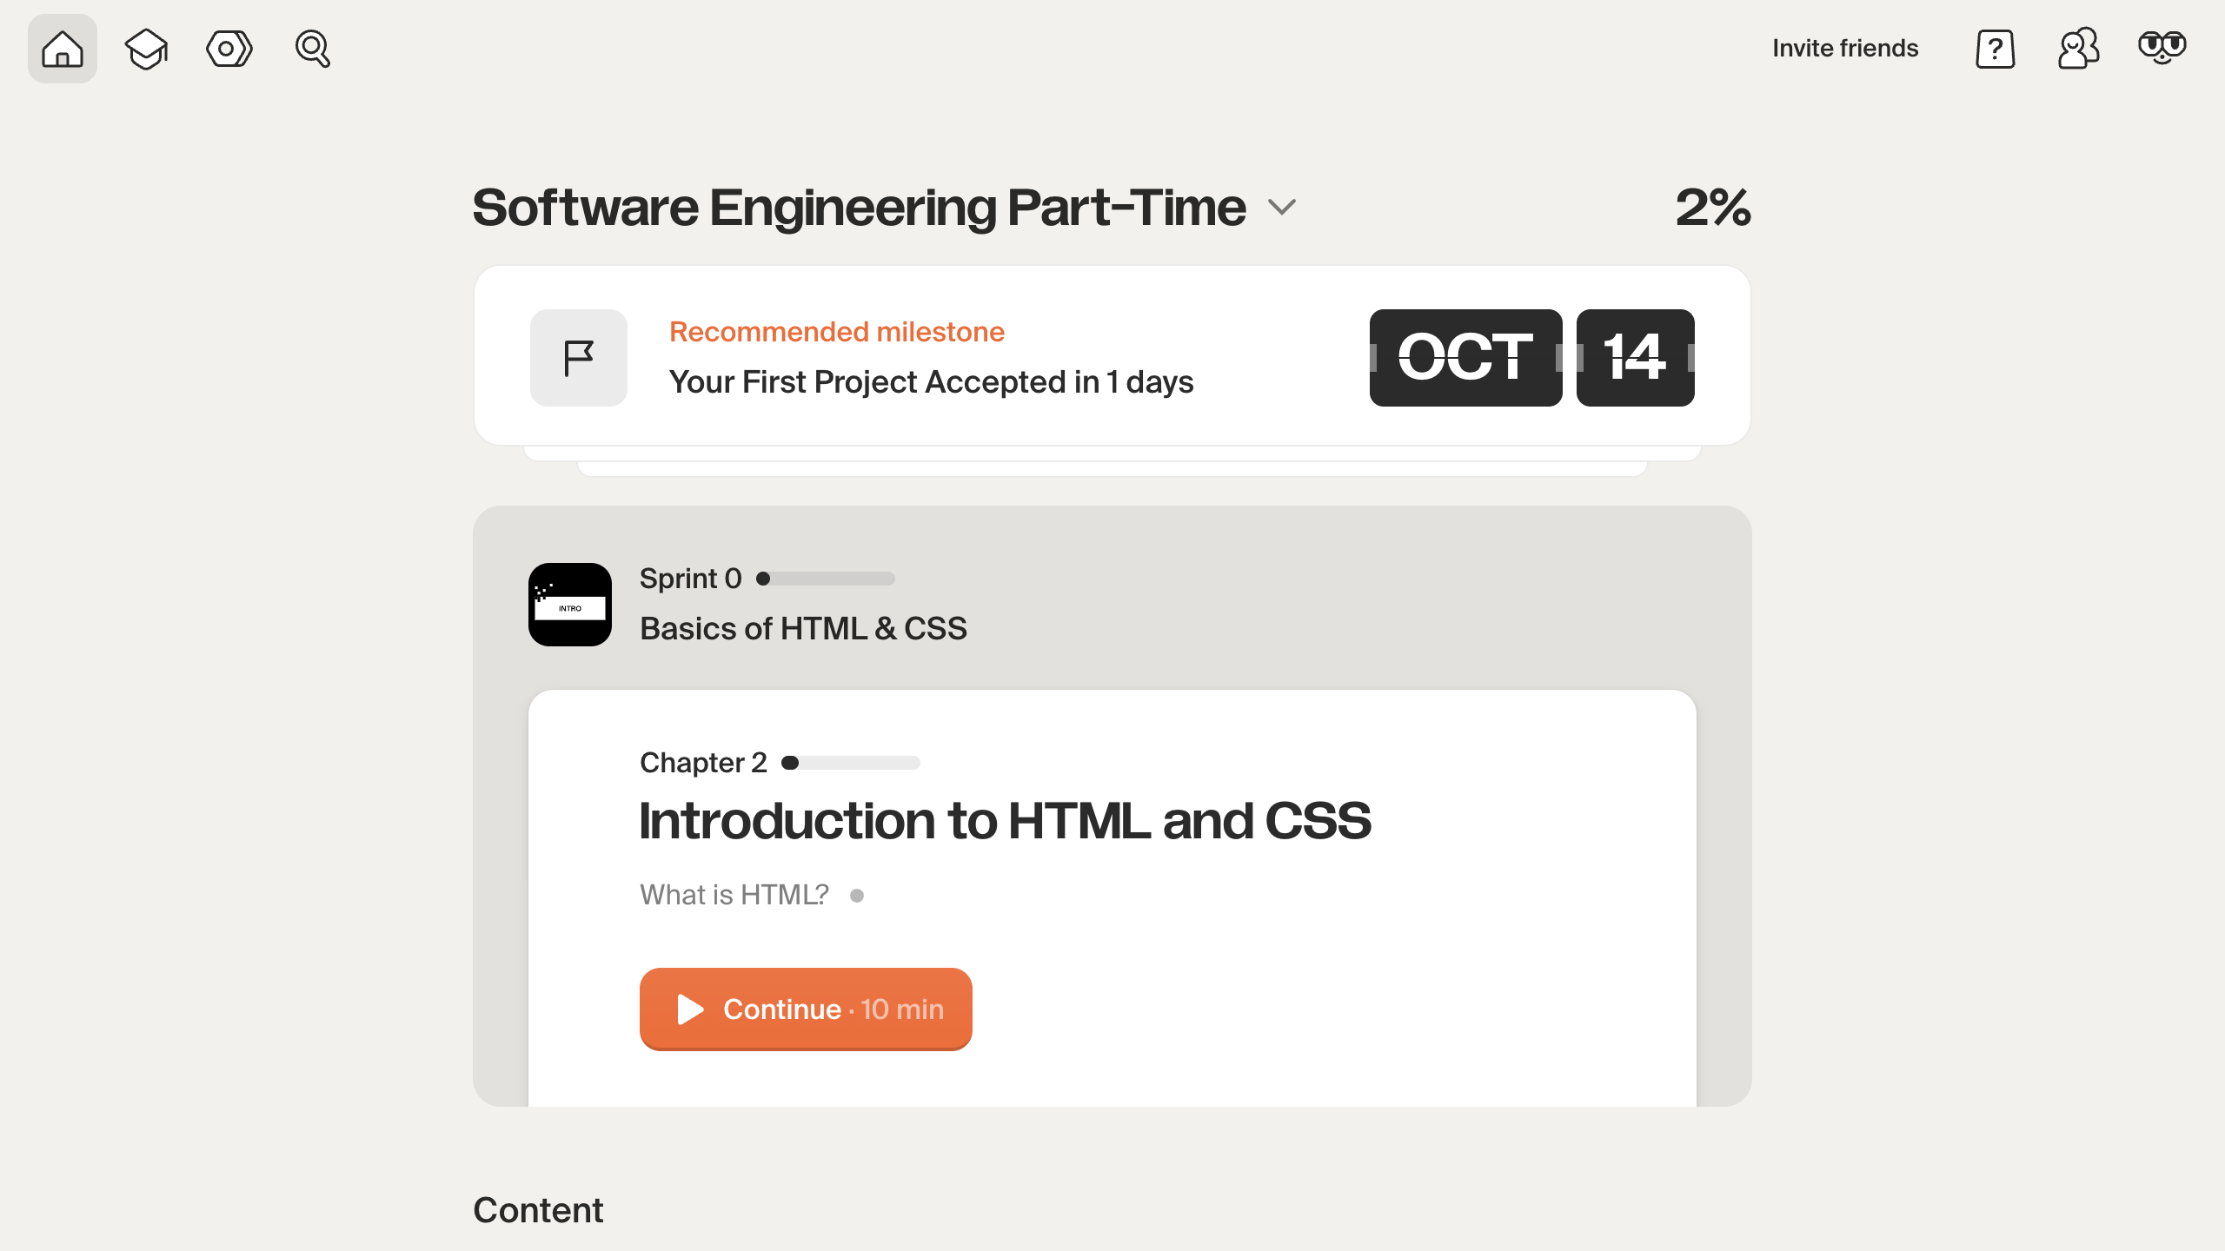
Task: Open the profile glasses avatar icon
Action: click(x=2162, y=49)
